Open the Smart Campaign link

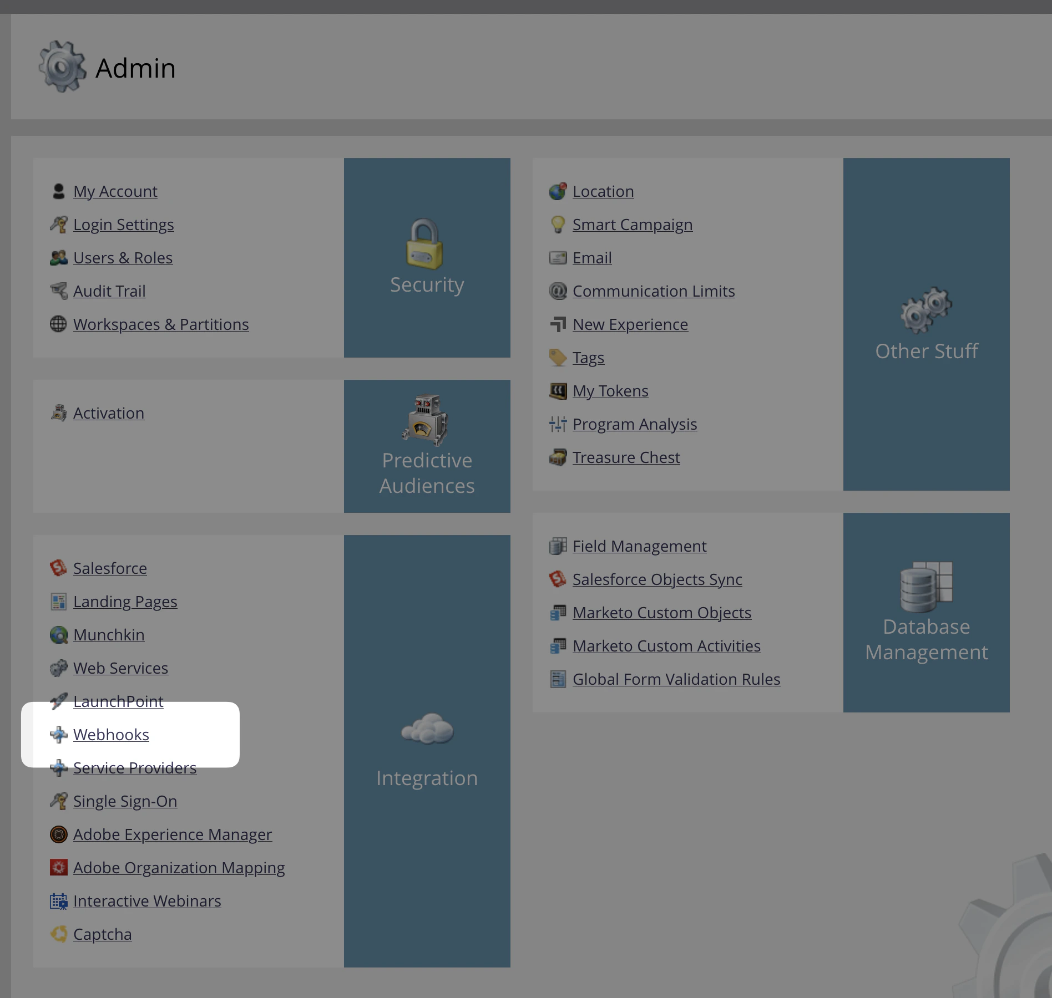633,225
